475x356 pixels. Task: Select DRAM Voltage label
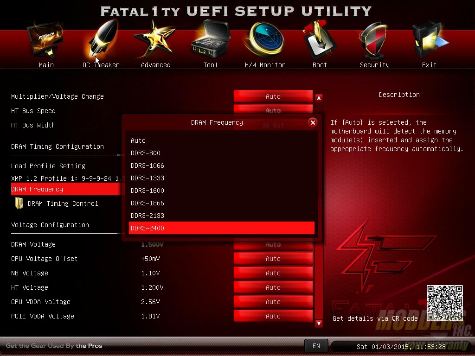tap(33, 244)
